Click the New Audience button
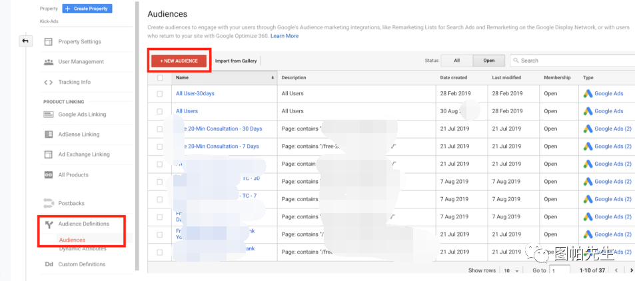 click(179, 61)
